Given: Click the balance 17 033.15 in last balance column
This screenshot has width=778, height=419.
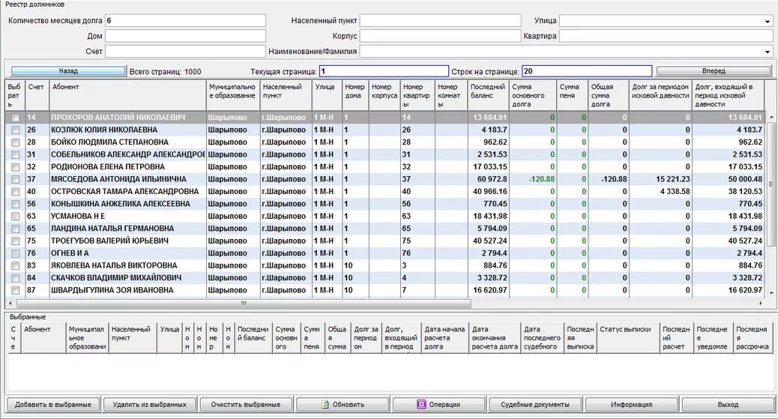Looking at the screenshot, I should click(x=490, y=167).
